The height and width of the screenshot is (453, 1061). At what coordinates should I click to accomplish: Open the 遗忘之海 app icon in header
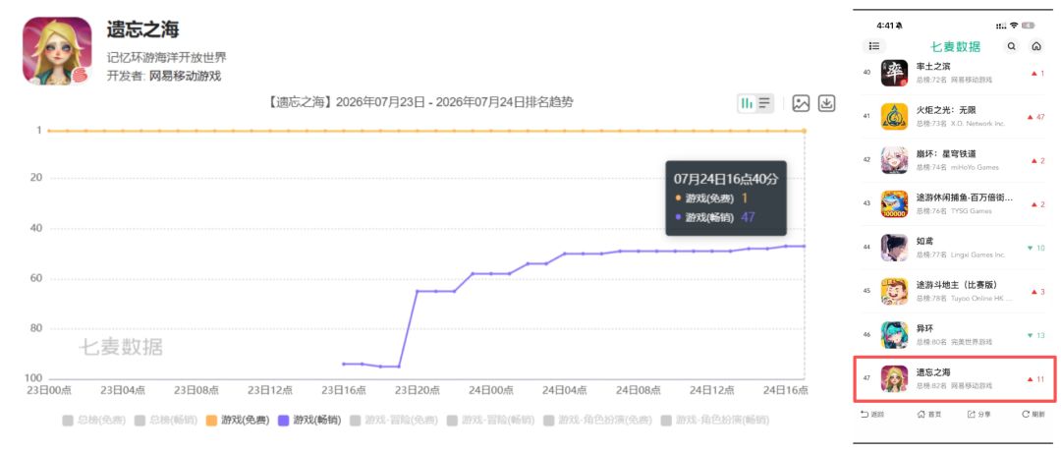tap(58, 51)
